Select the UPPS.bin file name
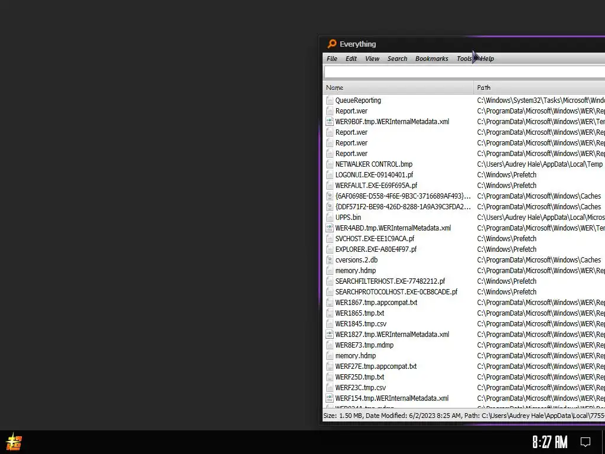The height and width of the screenshot is (454, 605). tap(348, 218)
